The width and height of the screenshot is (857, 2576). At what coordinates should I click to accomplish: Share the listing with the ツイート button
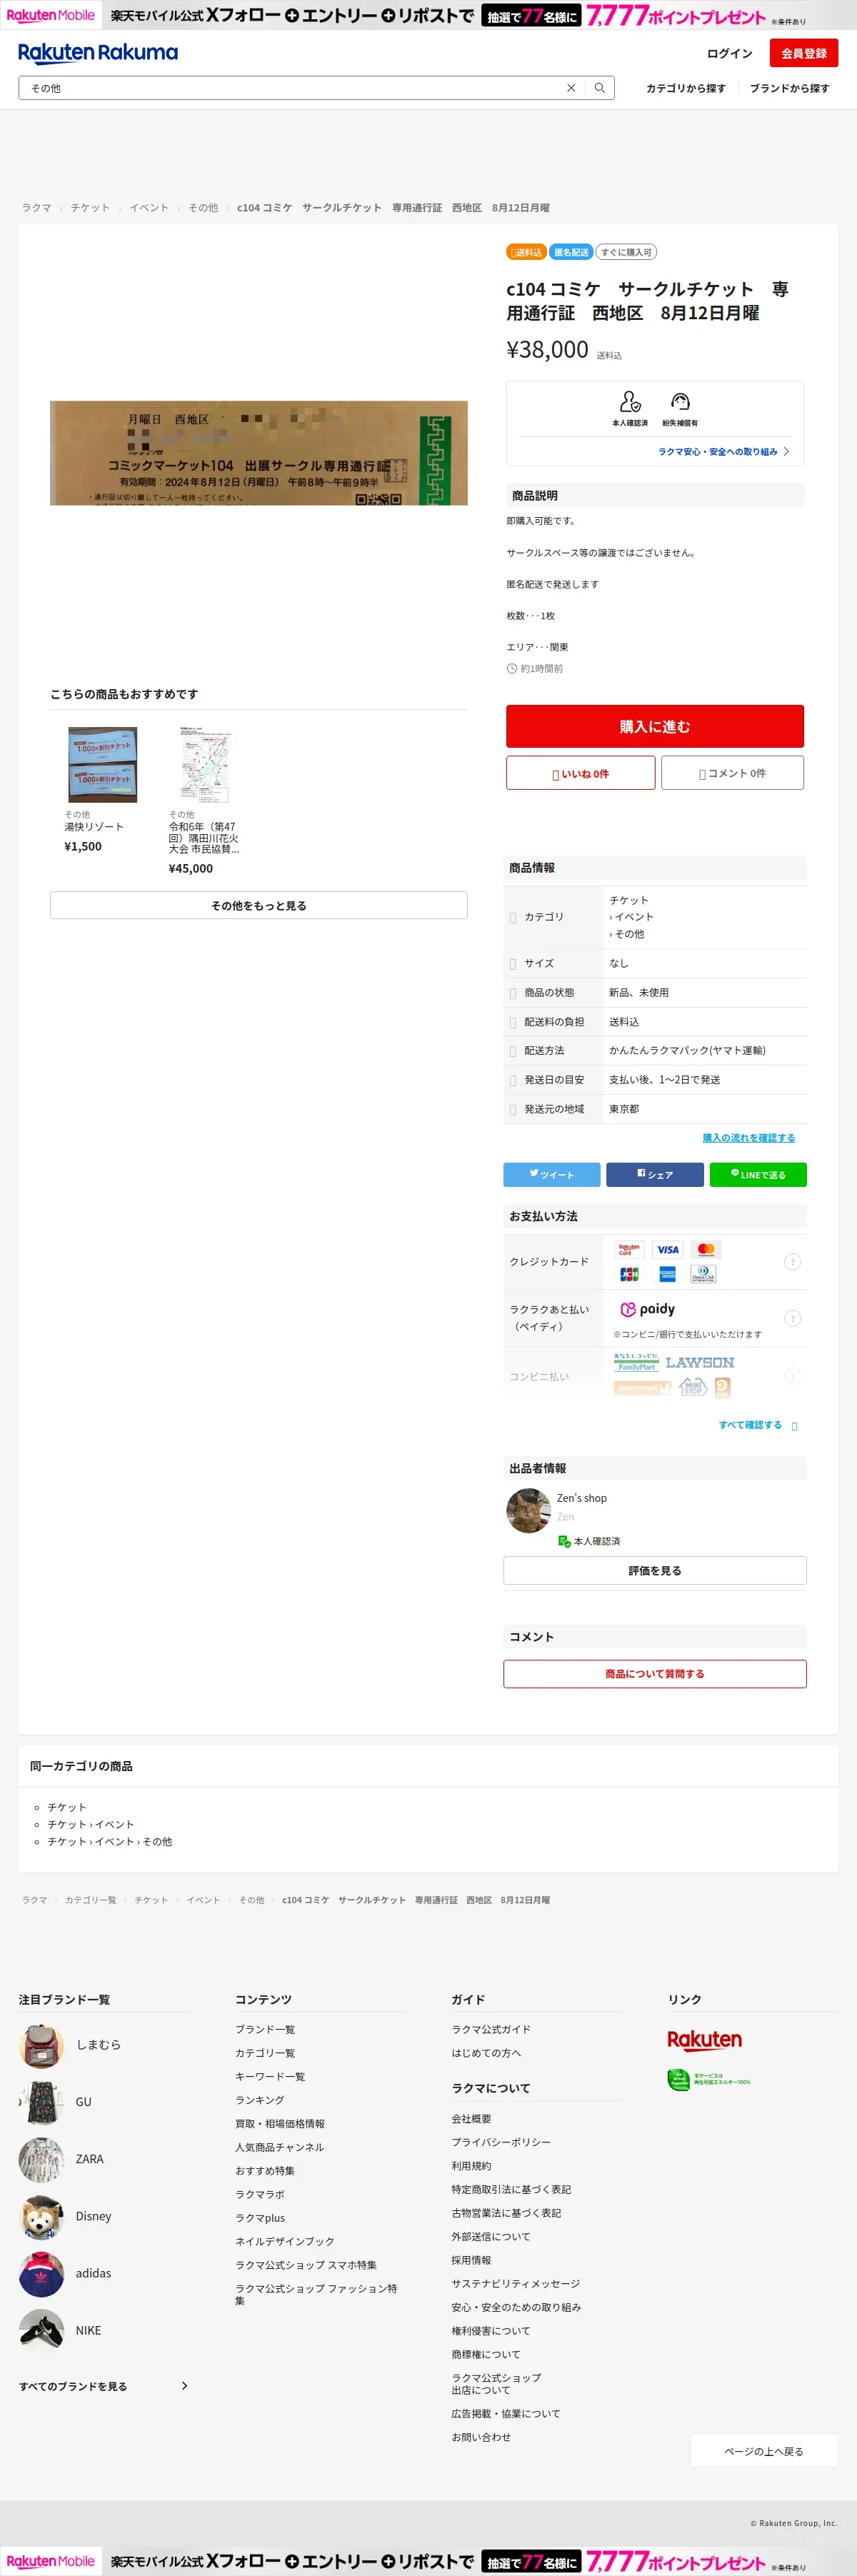552,1174
